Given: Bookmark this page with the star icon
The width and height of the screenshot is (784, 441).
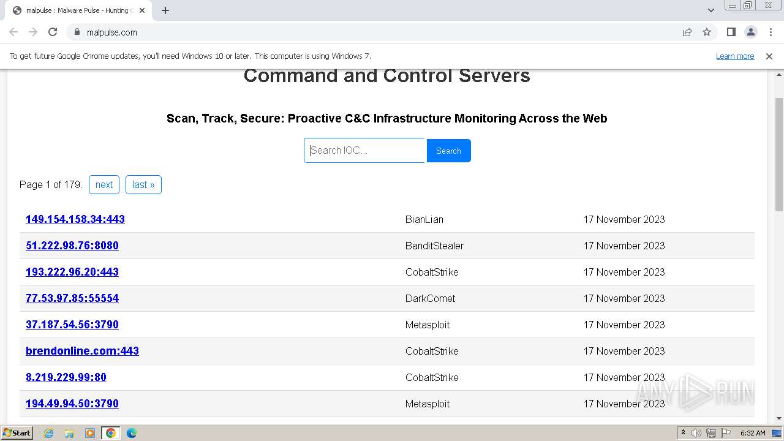Looking at the screenshot, I should coord(707,32).
